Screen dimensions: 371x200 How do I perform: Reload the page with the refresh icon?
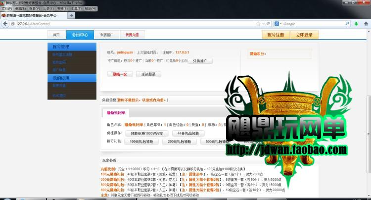click(x=268, y=24)
